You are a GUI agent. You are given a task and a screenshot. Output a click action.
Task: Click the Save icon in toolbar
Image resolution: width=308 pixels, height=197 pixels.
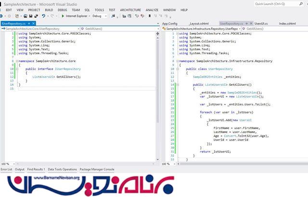click(x=30, y=16)
